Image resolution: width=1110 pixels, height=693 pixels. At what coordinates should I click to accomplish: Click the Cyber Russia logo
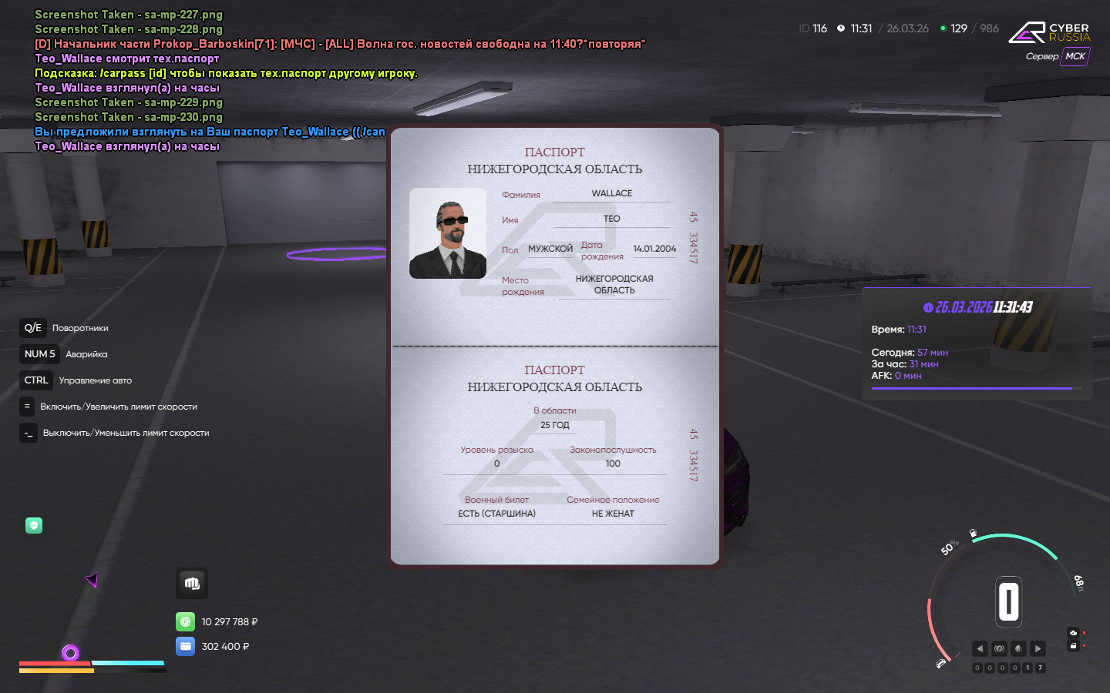pos(1049,32)
